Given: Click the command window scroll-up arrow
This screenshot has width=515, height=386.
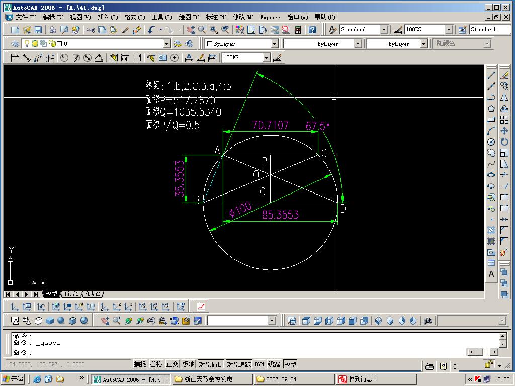Looking at the screenshot, I should (502, 336).
